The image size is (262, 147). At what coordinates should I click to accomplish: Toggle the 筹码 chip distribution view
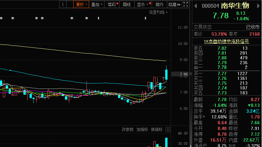click(x=112, y=4)
